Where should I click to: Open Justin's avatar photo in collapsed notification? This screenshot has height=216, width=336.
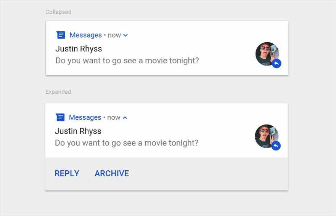(x=266, y=53)
